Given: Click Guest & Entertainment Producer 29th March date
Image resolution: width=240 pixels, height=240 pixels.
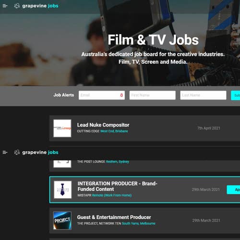Looking at the screenshot, I should click(206, 220).
